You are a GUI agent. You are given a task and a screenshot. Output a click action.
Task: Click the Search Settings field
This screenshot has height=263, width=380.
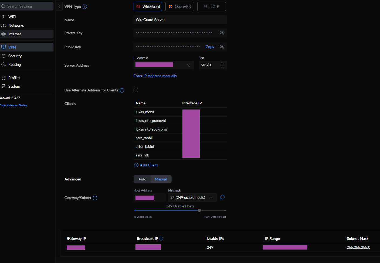(27, 6)
